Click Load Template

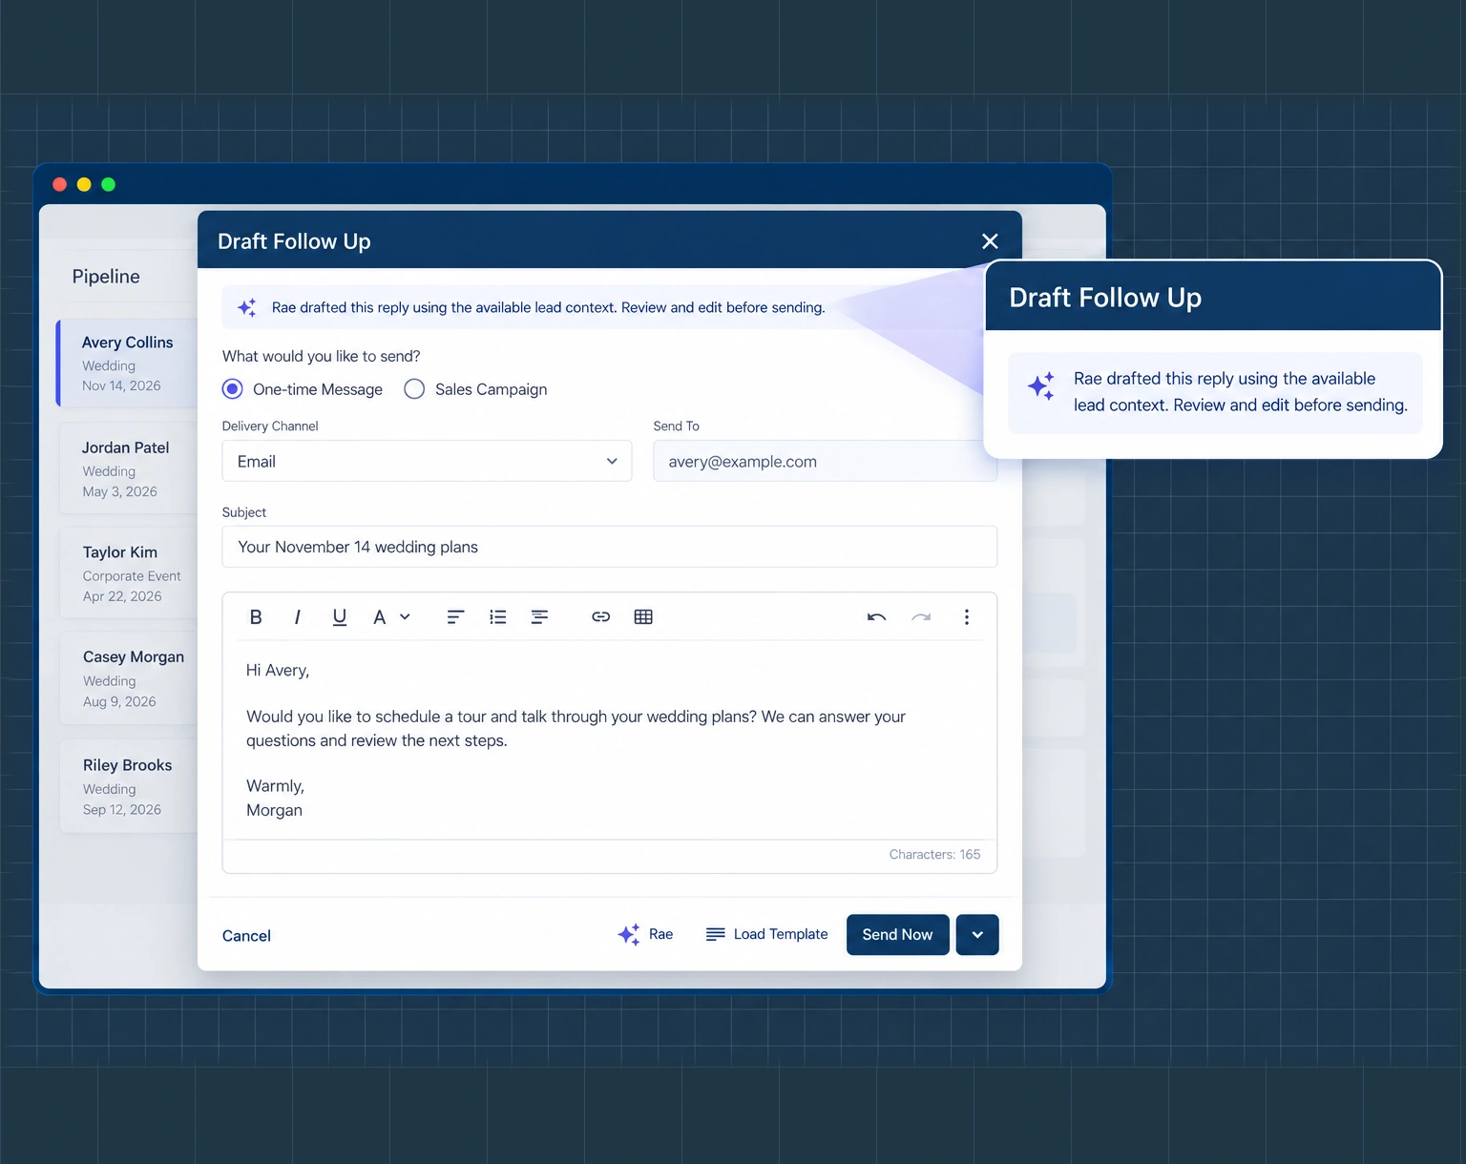[x=766, y=934]
